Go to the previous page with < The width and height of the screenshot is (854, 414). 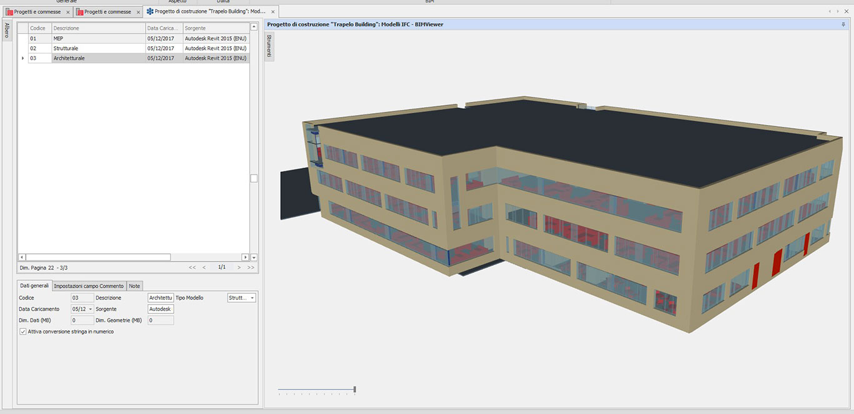(x=204, y=267)
